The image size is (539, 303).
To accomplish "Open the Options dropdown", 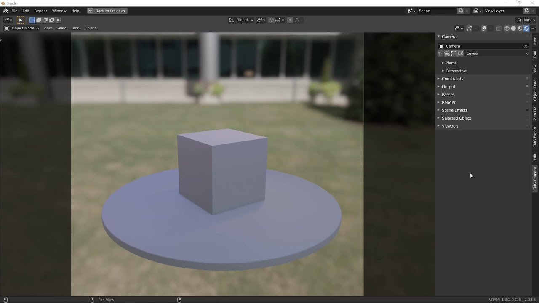I will click(x=526, y=20).
